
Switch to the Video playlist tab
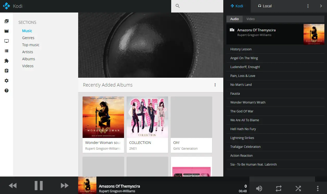pyautogui.click(x=251, y=19)
